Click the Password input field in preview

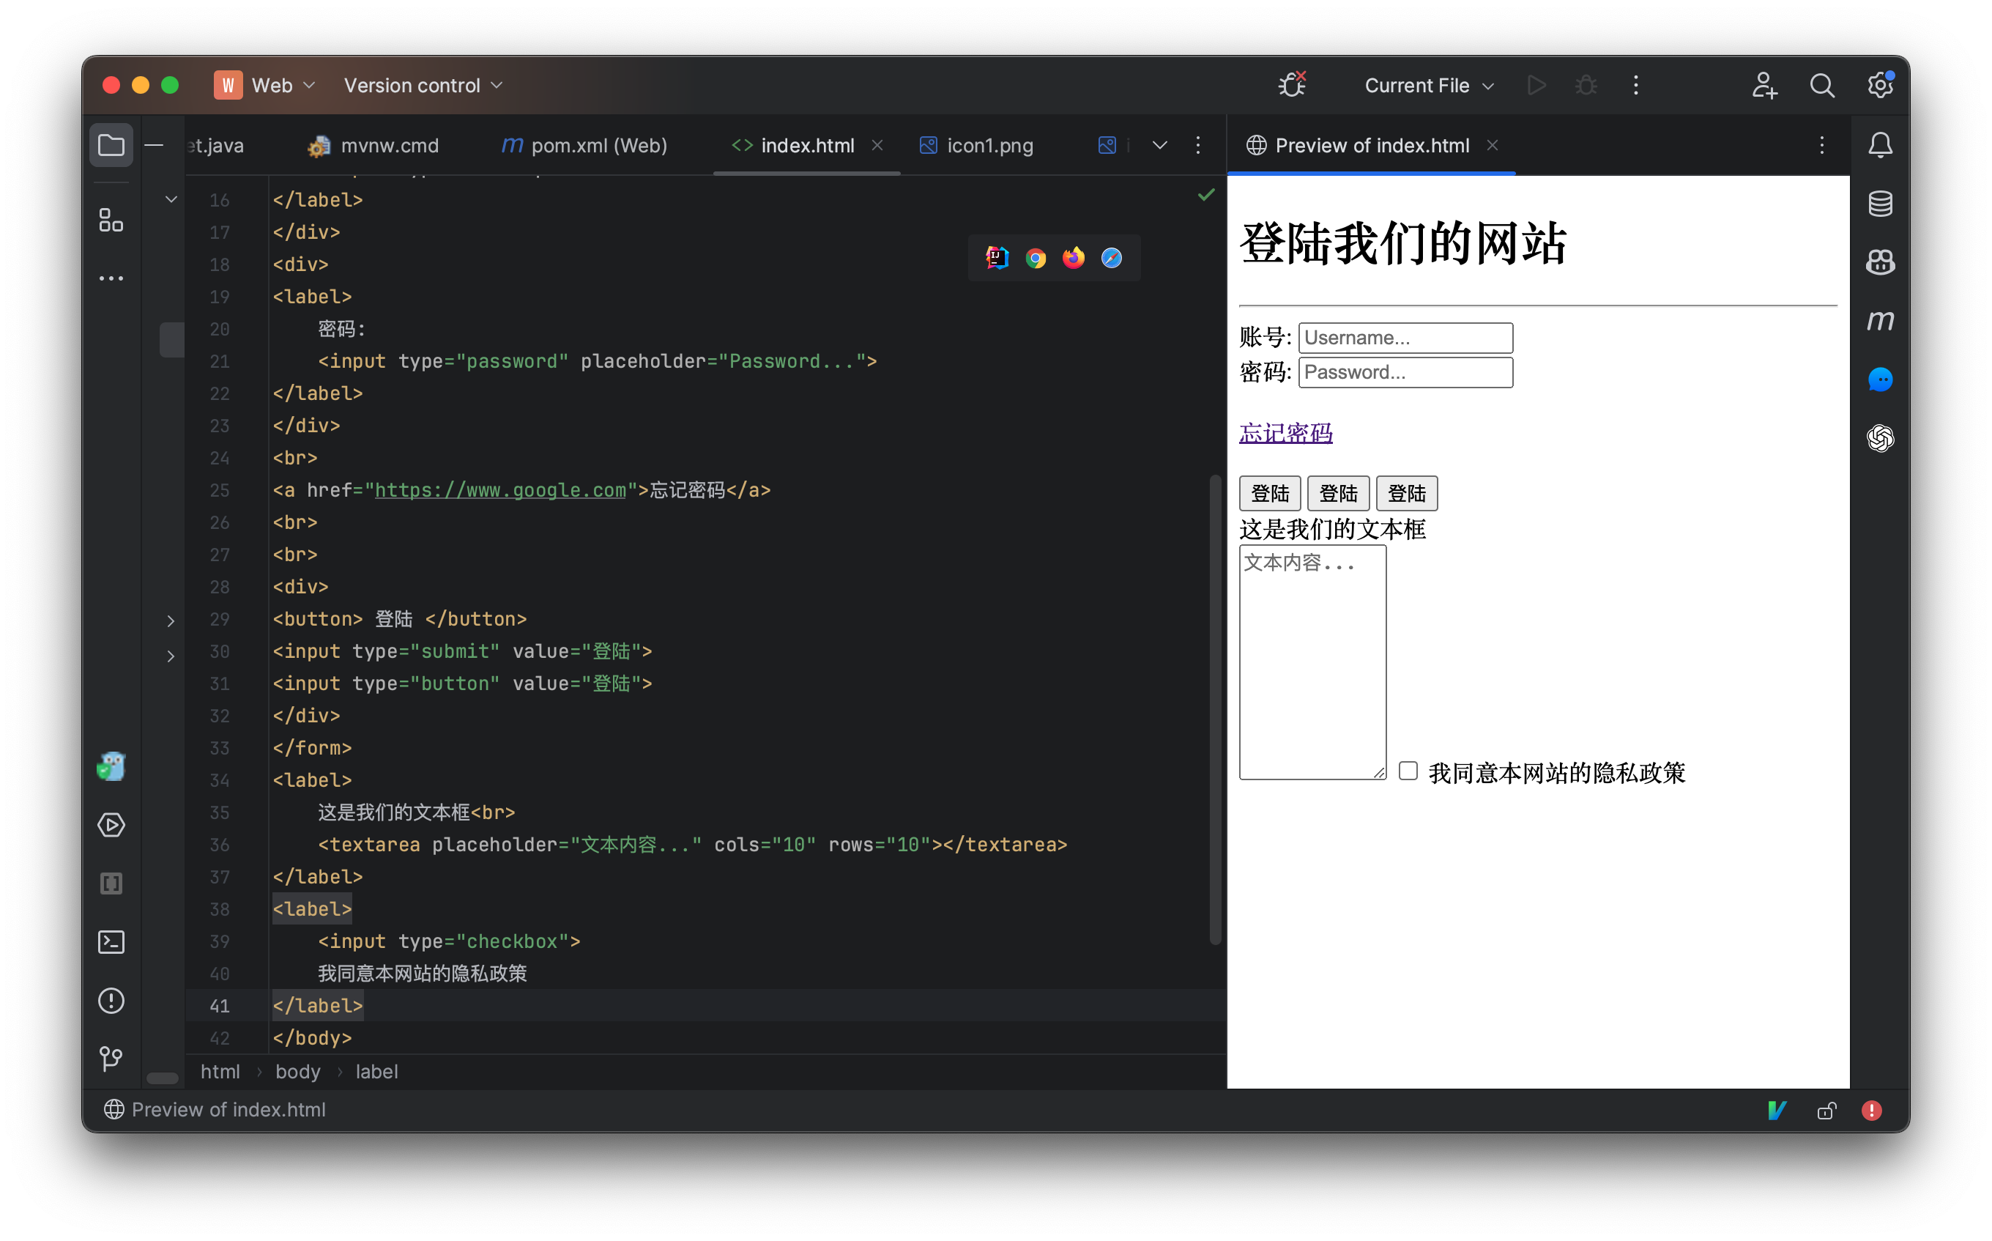coord(1405,372)
